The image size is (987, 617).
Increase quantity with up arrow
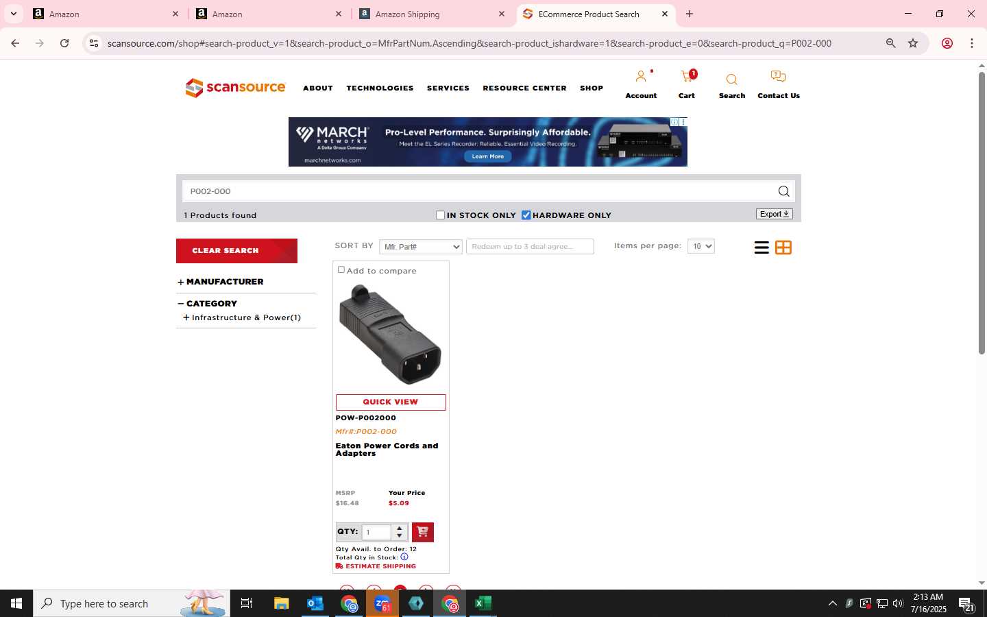coord(400,528)
